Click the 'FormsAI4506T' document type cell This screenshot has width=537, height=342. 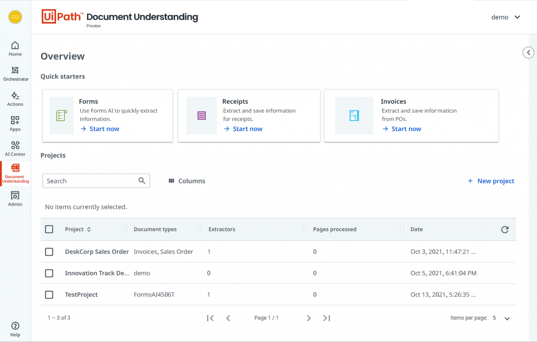click(x=154, y=294)
